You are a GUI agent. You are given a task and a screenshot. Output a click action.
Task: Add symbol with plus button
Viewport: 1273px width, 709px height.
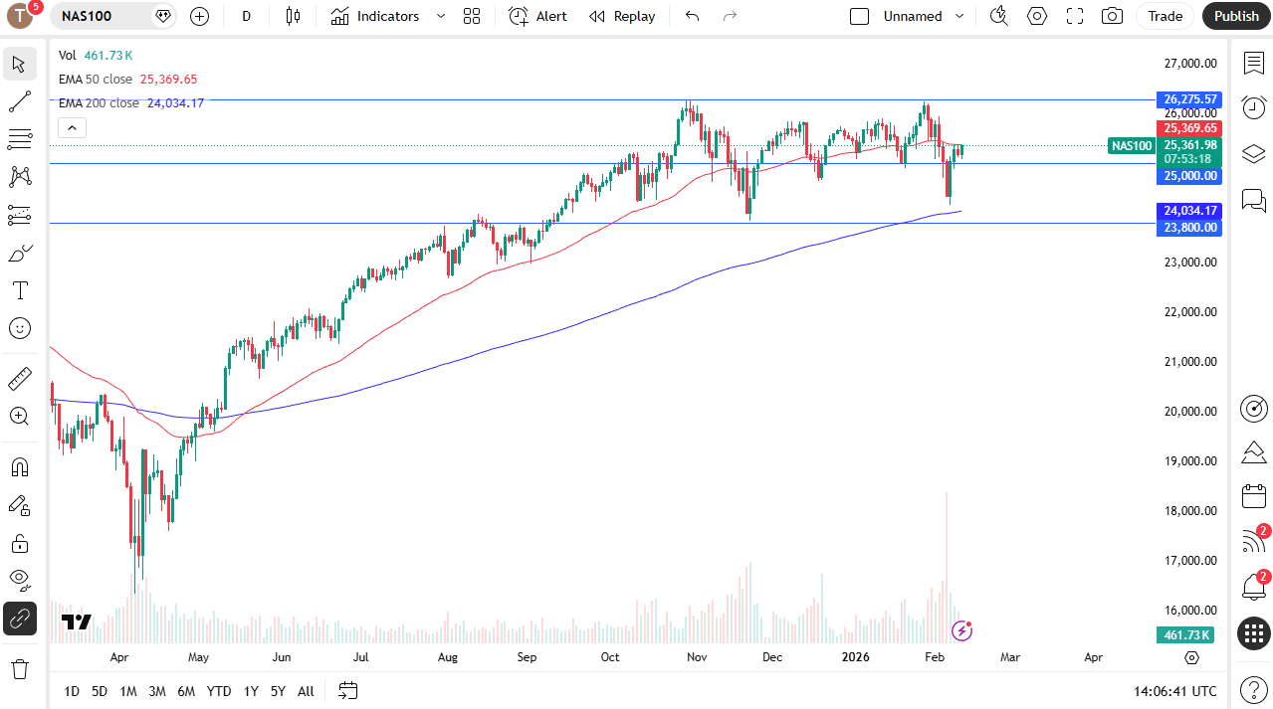(199, 16)
